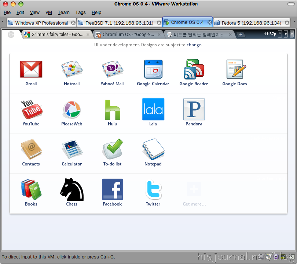Open the network status icon
Viewport: 297px width, 264px height.
click(x=286, y=34)
